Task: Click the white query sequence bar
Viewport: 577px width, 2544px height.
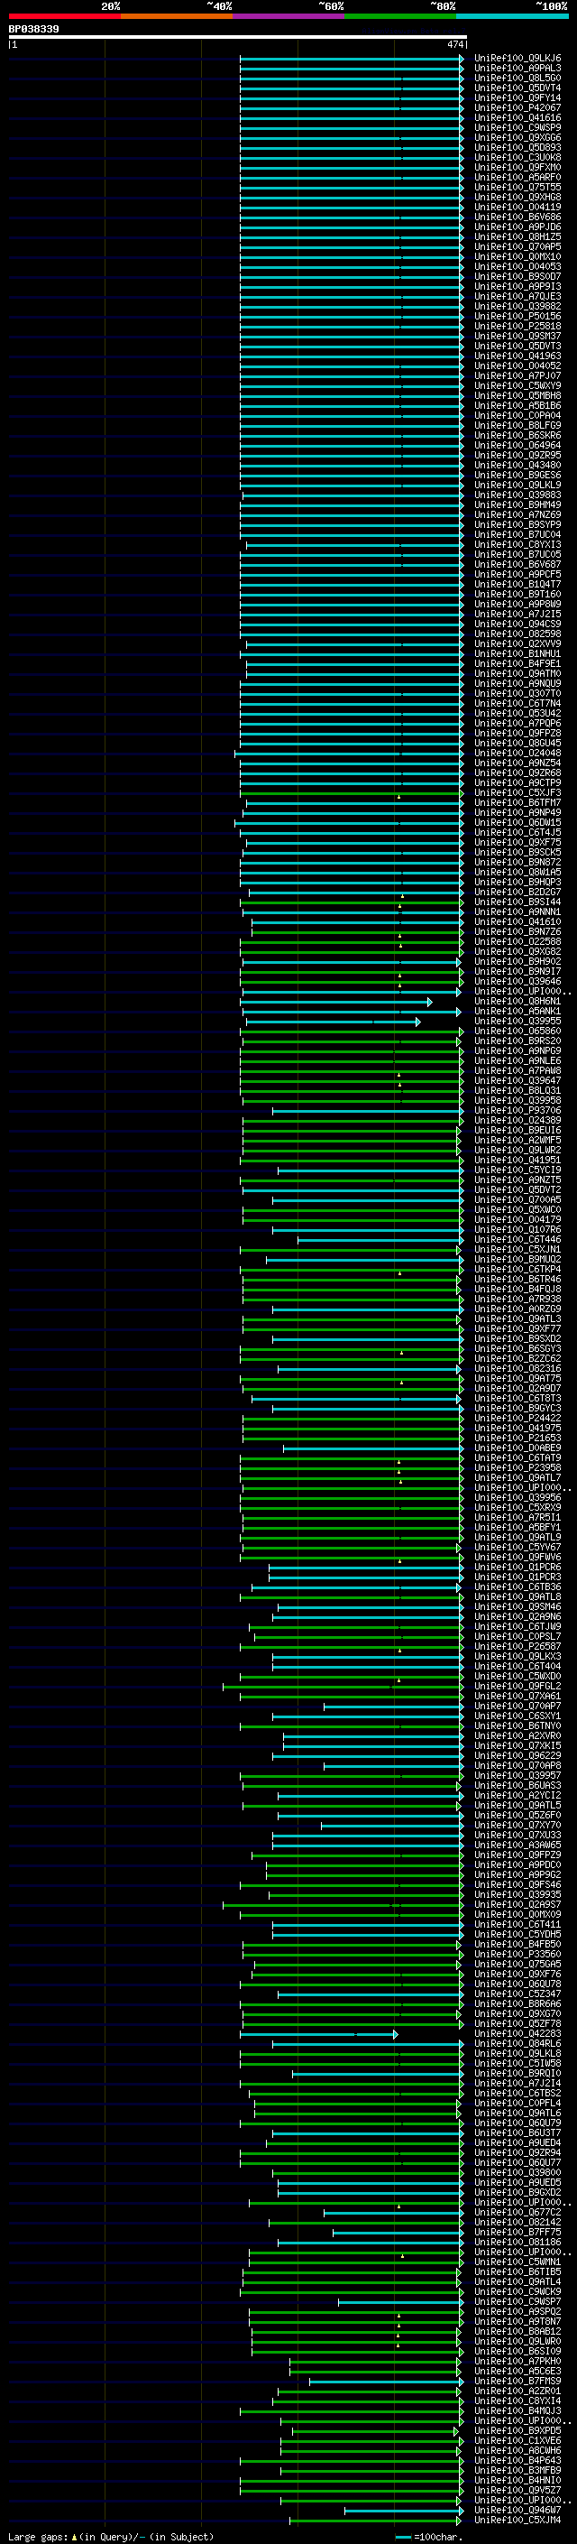Action: 238,36
